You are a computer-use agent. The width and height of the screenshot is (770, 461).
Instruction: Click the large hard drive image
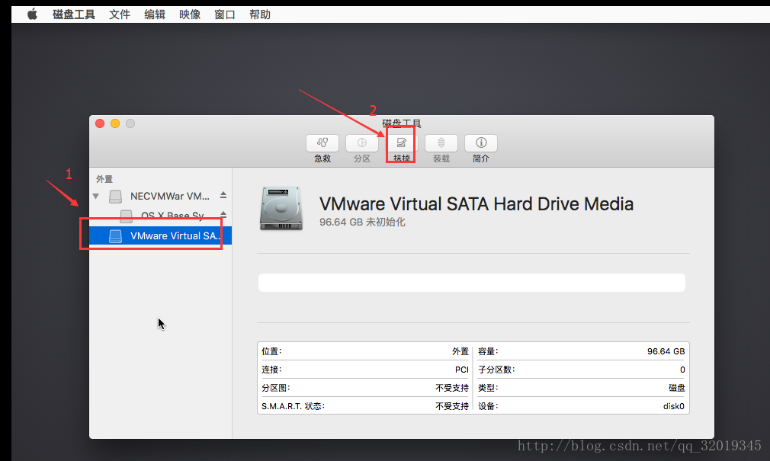[281, 208]
